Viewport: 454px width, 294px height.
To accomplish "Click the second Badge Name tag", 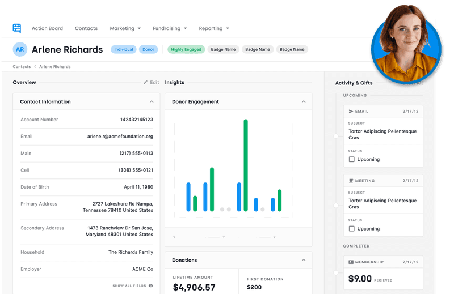I will coord(258,49).
